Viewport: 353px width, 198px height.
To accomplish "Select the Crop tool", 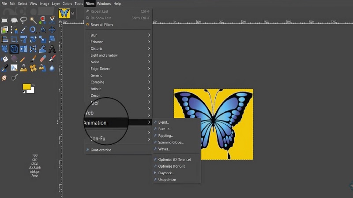I will click(14, 40).
